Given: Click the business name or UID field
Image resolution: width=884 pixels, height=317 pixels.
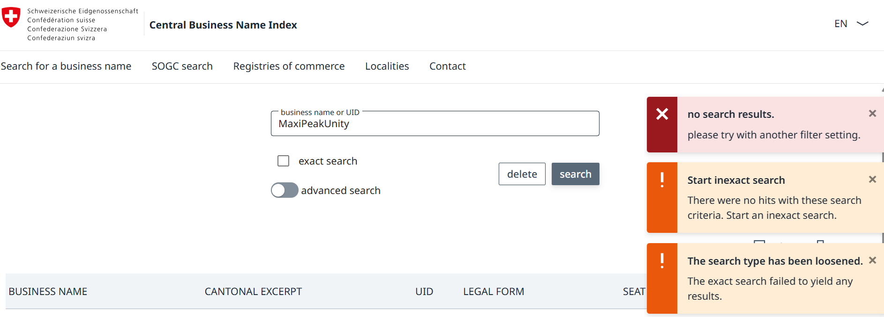Looking at the screenshot, I should [435, 124].
